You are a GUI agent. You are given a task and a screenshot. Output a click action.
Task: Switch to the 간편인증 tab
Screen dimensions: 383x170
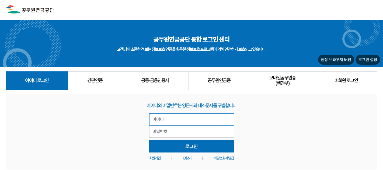(95, 81)
